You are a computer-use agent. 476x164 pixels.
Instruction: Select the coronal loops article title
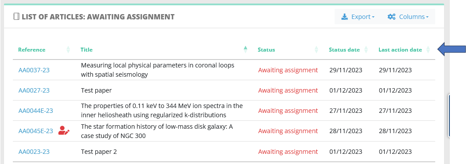[157, 70]
